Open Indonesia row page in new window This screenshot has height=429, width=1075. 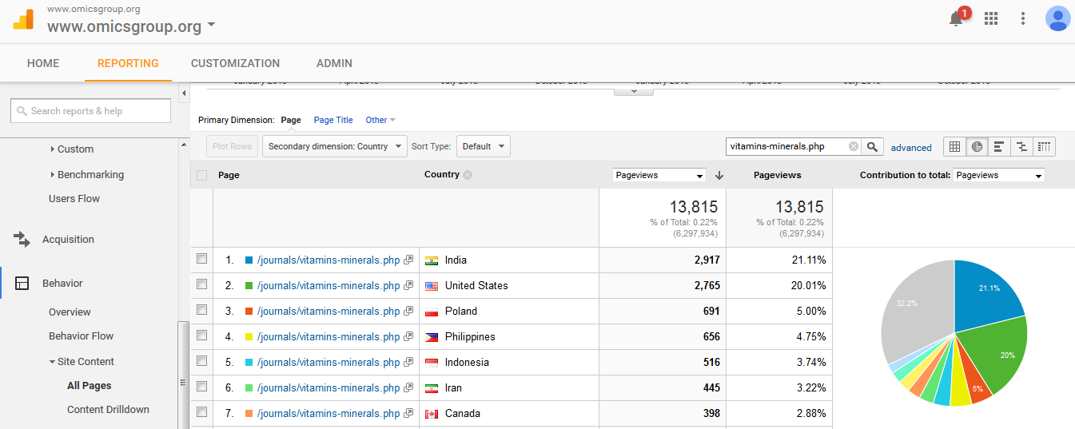point(408,363)
